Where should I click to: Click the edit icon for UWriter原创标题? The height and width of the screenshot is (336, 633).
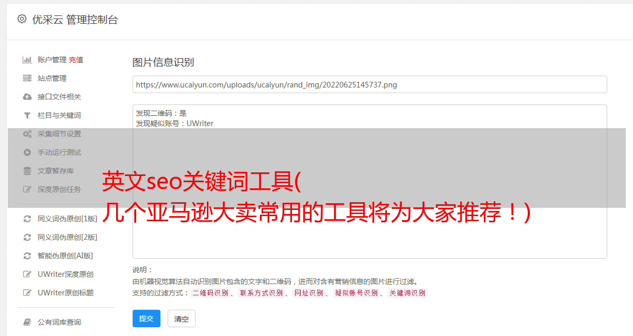pos(27,293)
